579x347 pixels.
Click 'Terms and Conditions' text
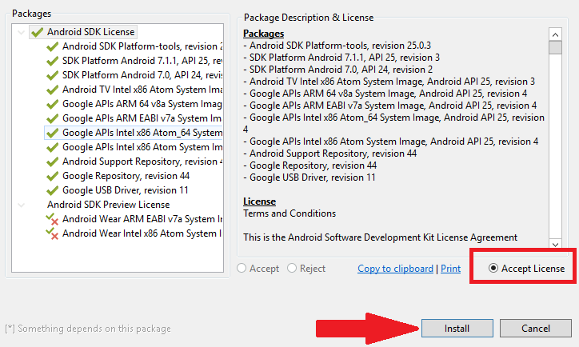[289, 213]
